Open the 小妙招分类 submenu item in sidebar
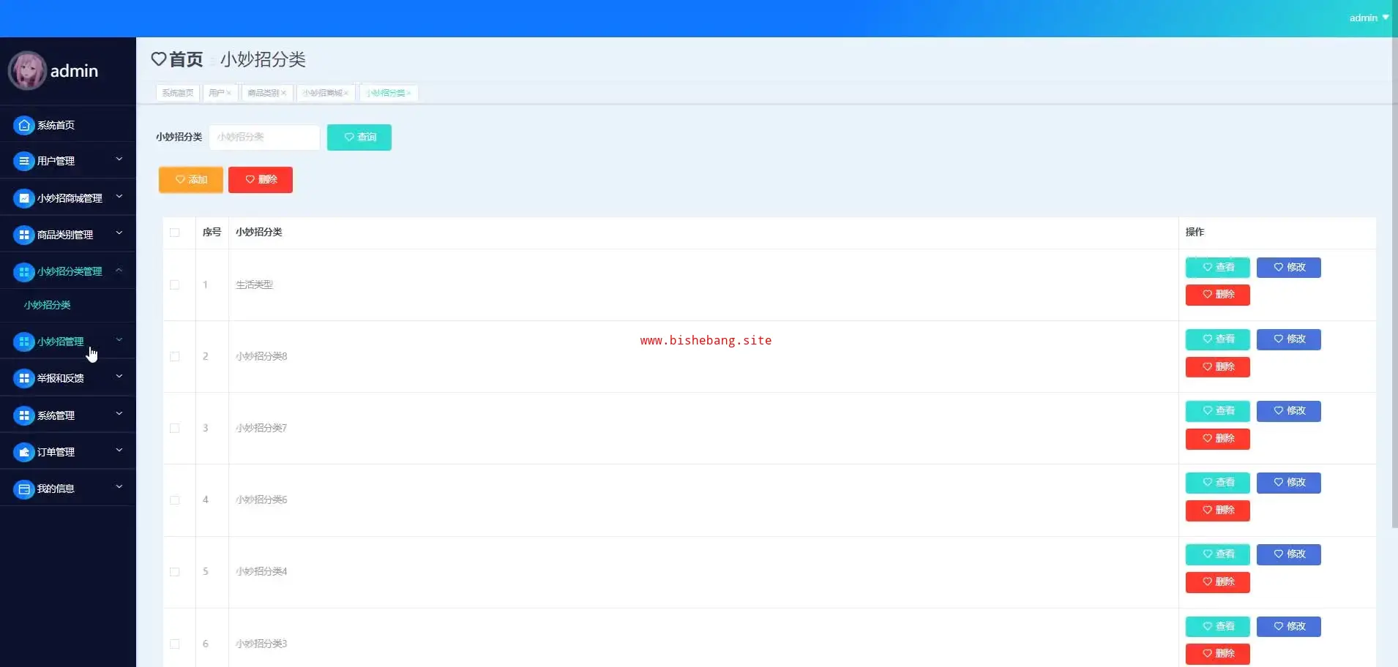The width and height of the screenshot is (1398, 667). point(48,305)
